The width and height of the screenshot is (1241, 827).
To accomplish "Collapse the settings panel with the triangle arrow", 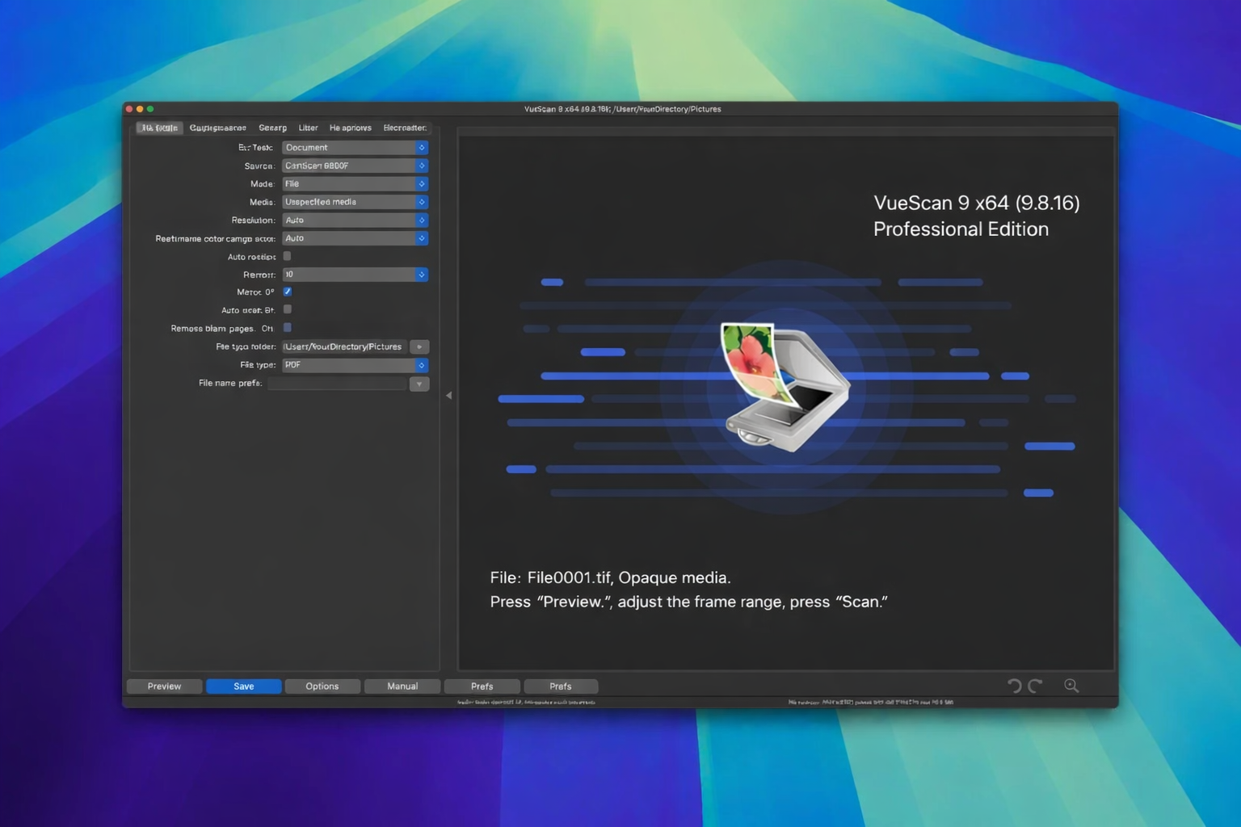I will pos(448,396).
